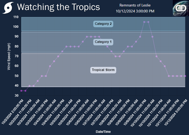The height and width of the screenshot is (135, 189).
Task: Click the Category 1 band label
Action: (103, 42)
